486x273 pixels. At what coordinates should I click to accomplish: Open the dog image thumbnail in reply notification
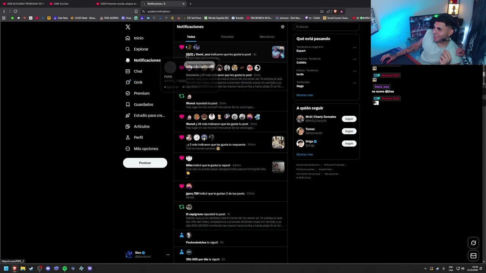point(278,142)
